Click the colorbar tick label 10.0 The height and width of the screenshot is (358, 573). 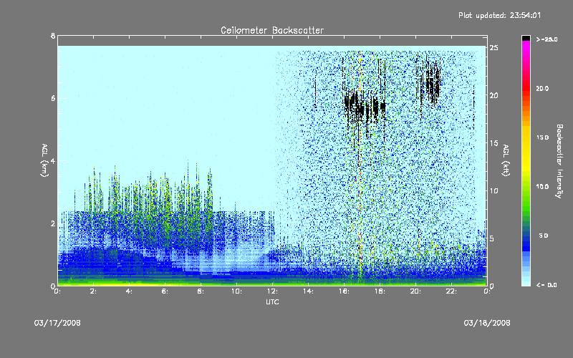click(x=542, y=186)
